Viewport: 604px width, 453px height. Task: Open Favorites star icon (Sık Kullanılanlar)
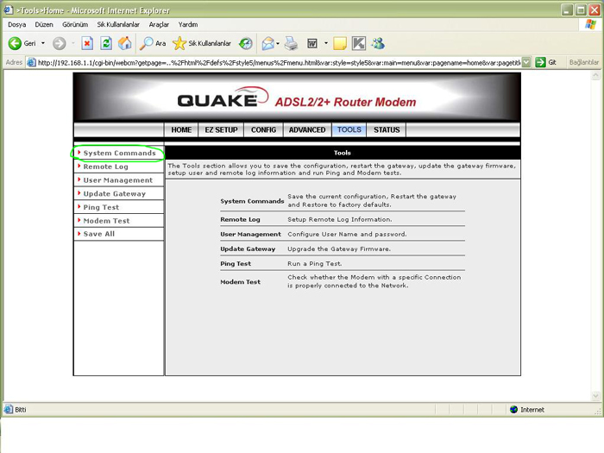179,43
